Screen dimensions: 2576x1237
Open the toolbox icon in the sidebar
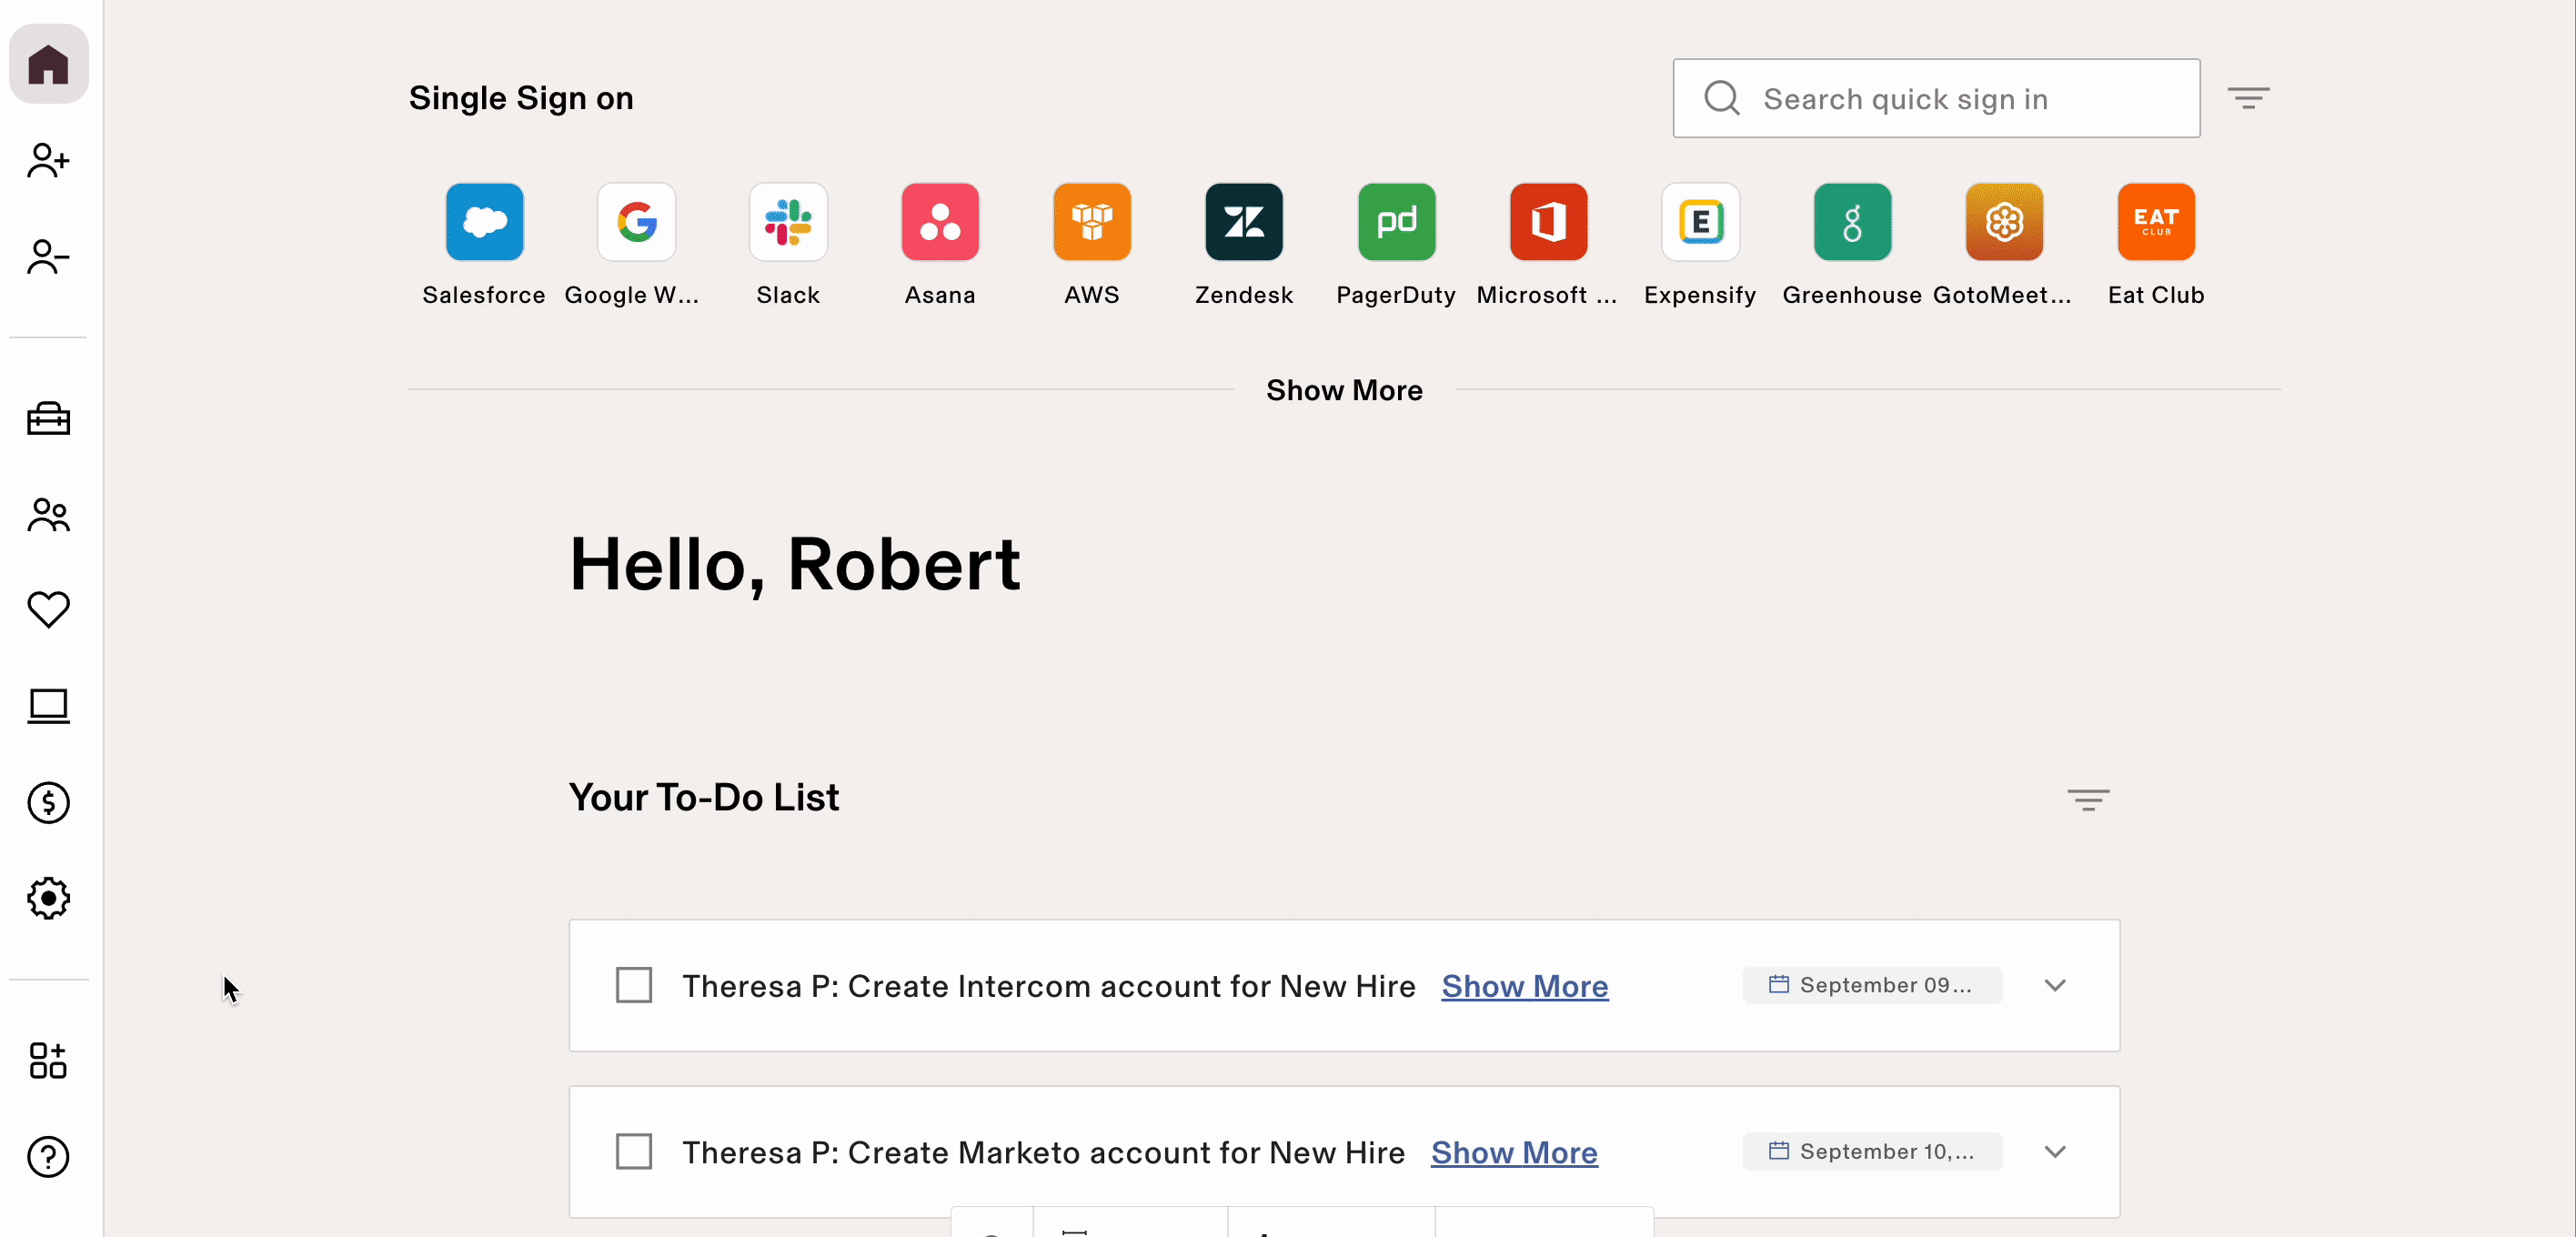[x=48, y=418]
